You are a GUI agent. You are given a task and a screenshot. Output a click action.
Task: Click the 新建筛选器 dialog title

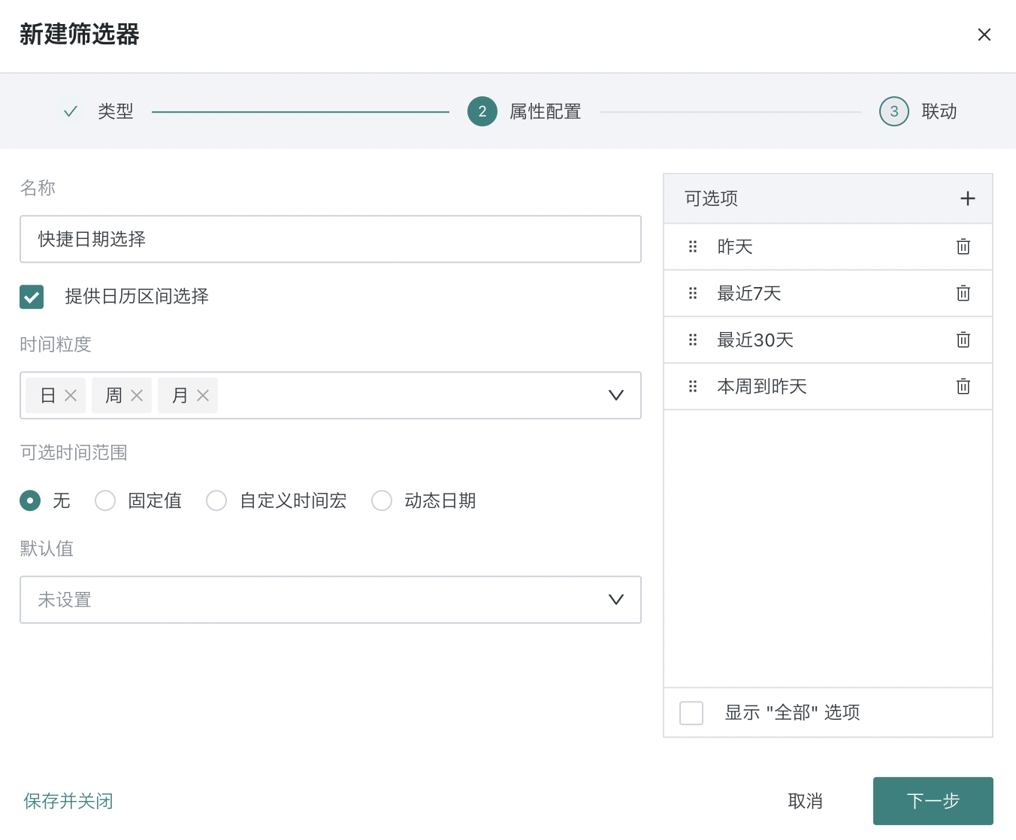pos(80,35)
